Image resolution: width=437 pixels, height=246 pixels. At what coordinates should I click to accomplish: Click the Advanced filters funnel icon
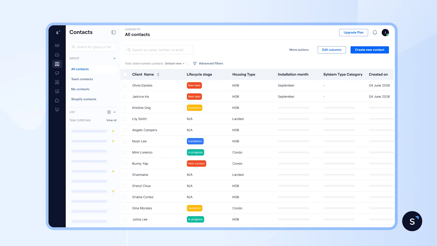click(195, 63)
